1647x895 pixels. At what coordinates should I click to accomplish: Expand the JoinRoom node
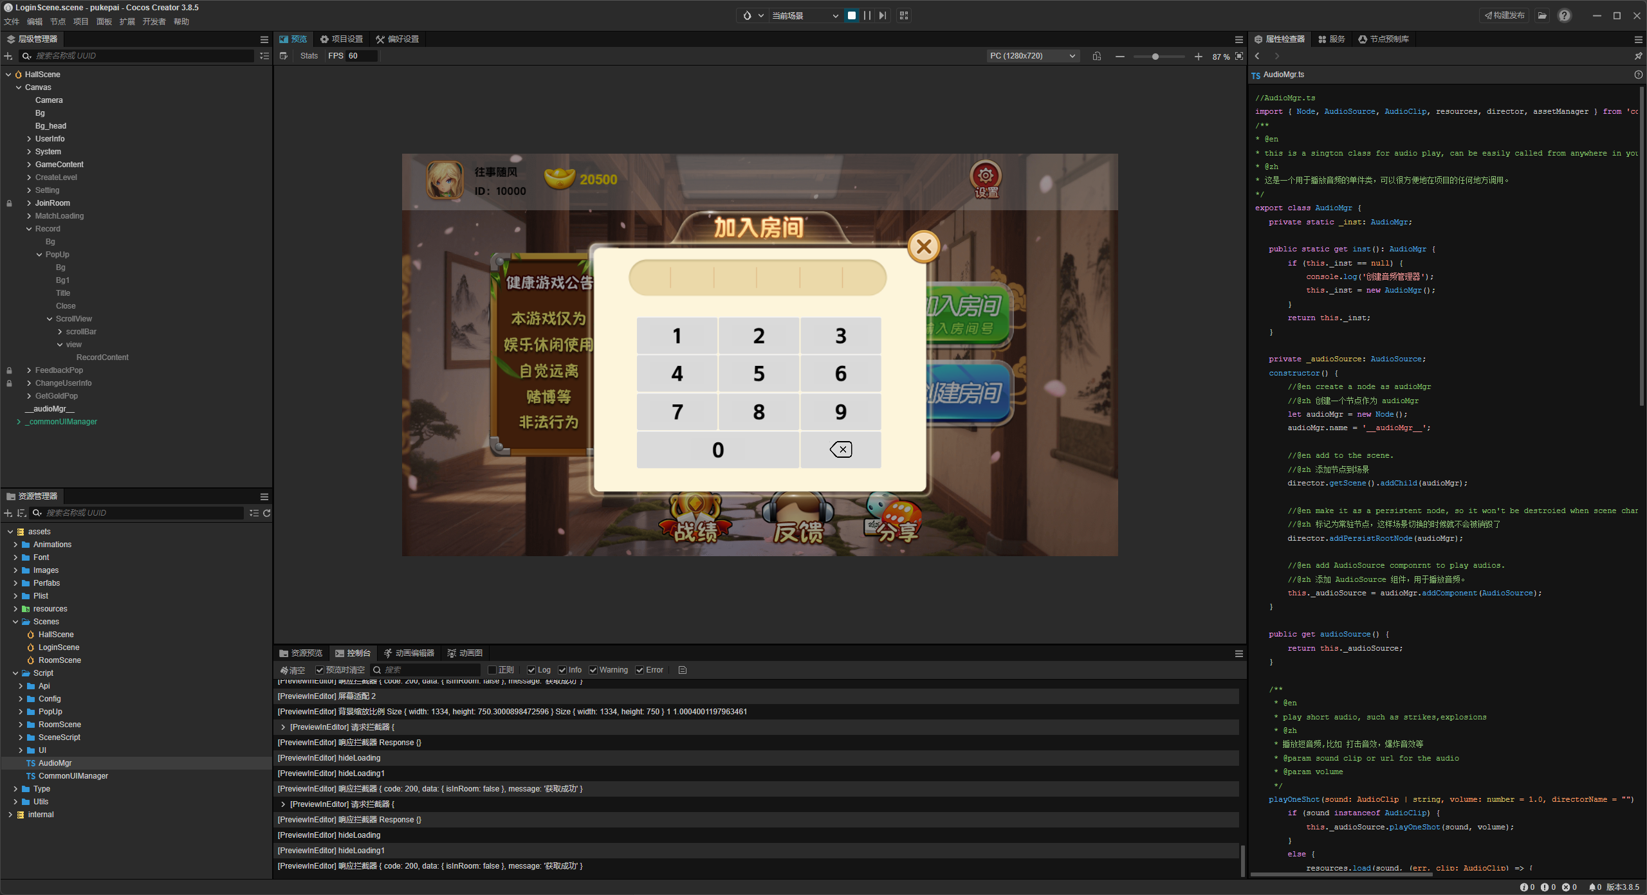(x=29, y=203)
